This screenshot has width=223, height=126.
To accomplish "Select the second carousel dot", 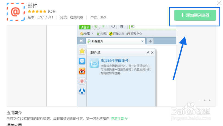I will point(205,100).
